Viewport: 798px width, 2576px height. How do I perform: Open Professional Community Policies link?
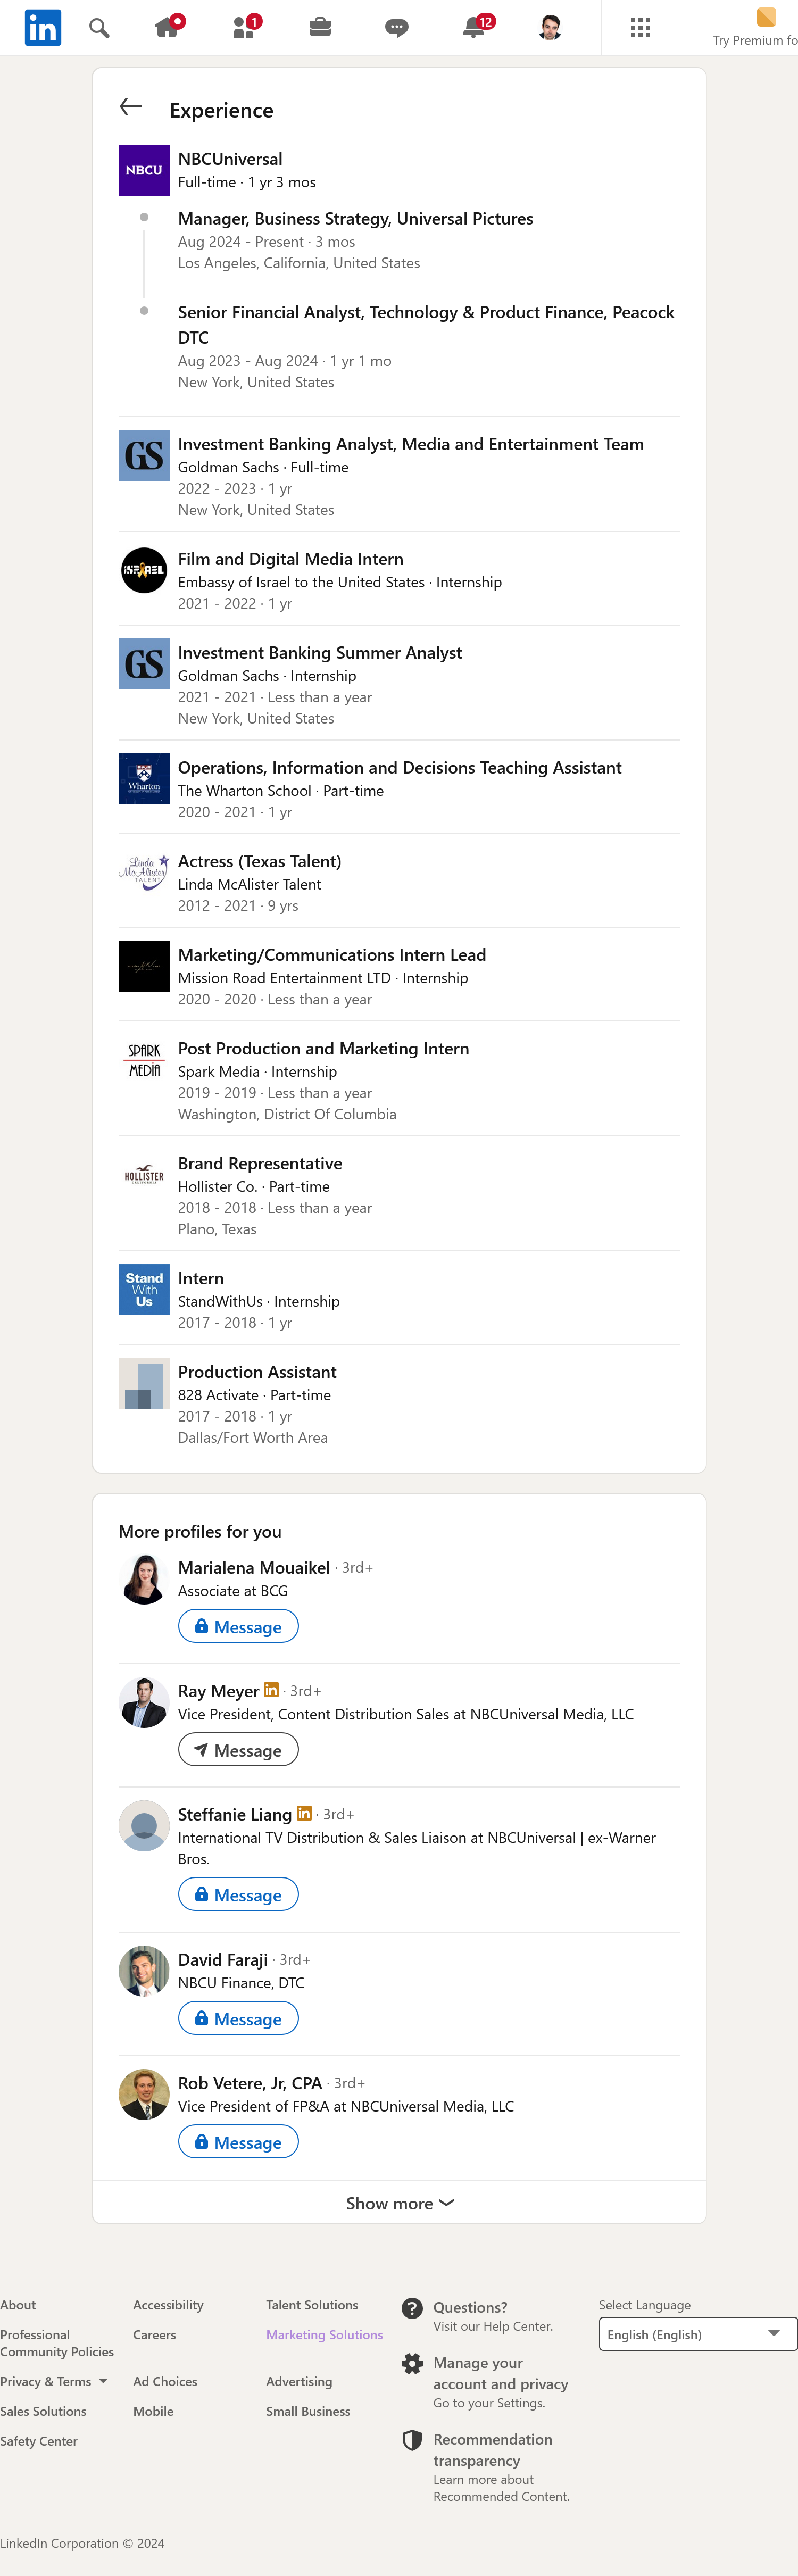tap(57, 2343)
